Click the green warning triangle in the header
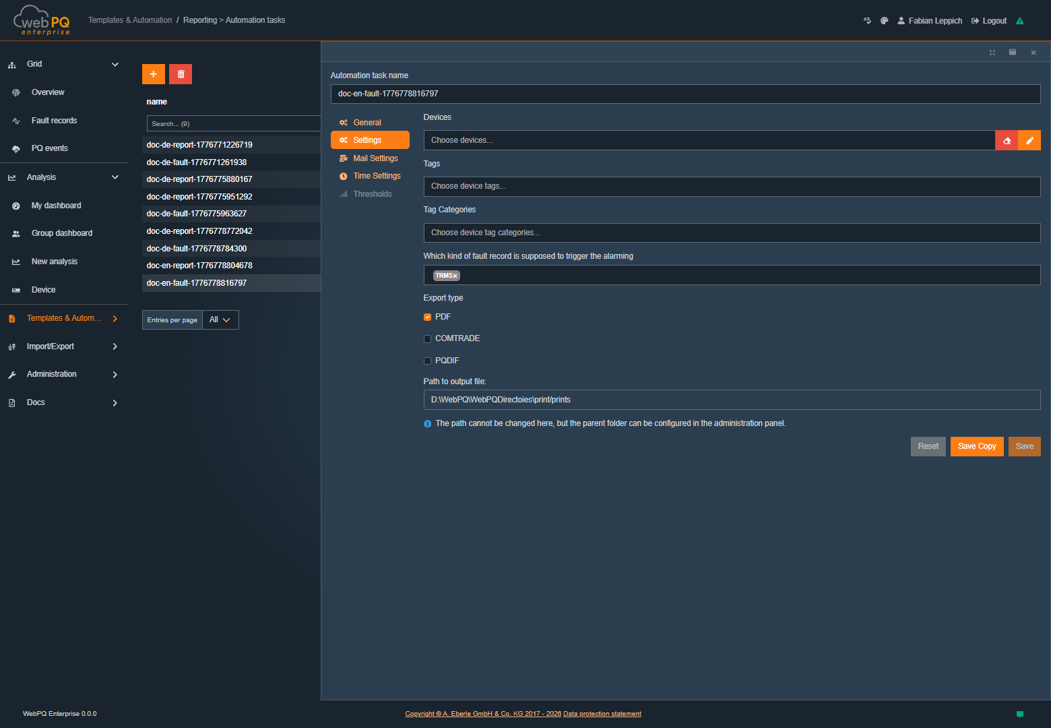The image size is (1051, 728). tap(1020, 20)
